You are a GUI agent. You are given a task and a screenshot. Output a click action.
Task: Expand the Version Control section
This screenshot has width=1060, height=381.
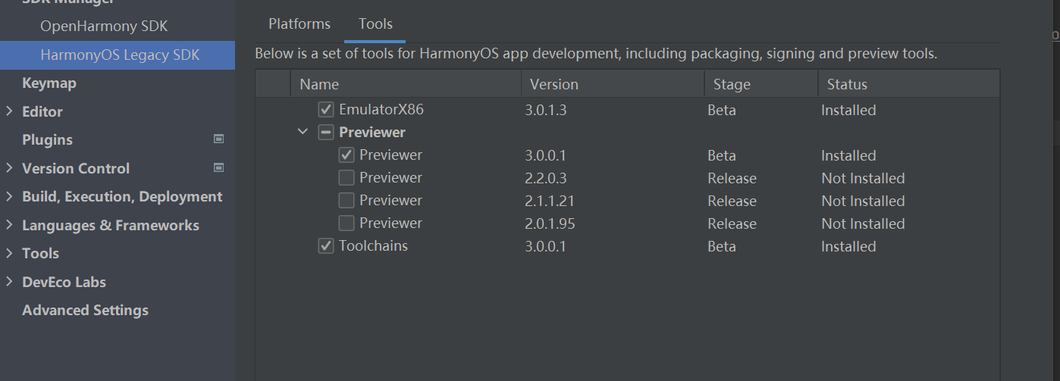click(x=9, y=168)
